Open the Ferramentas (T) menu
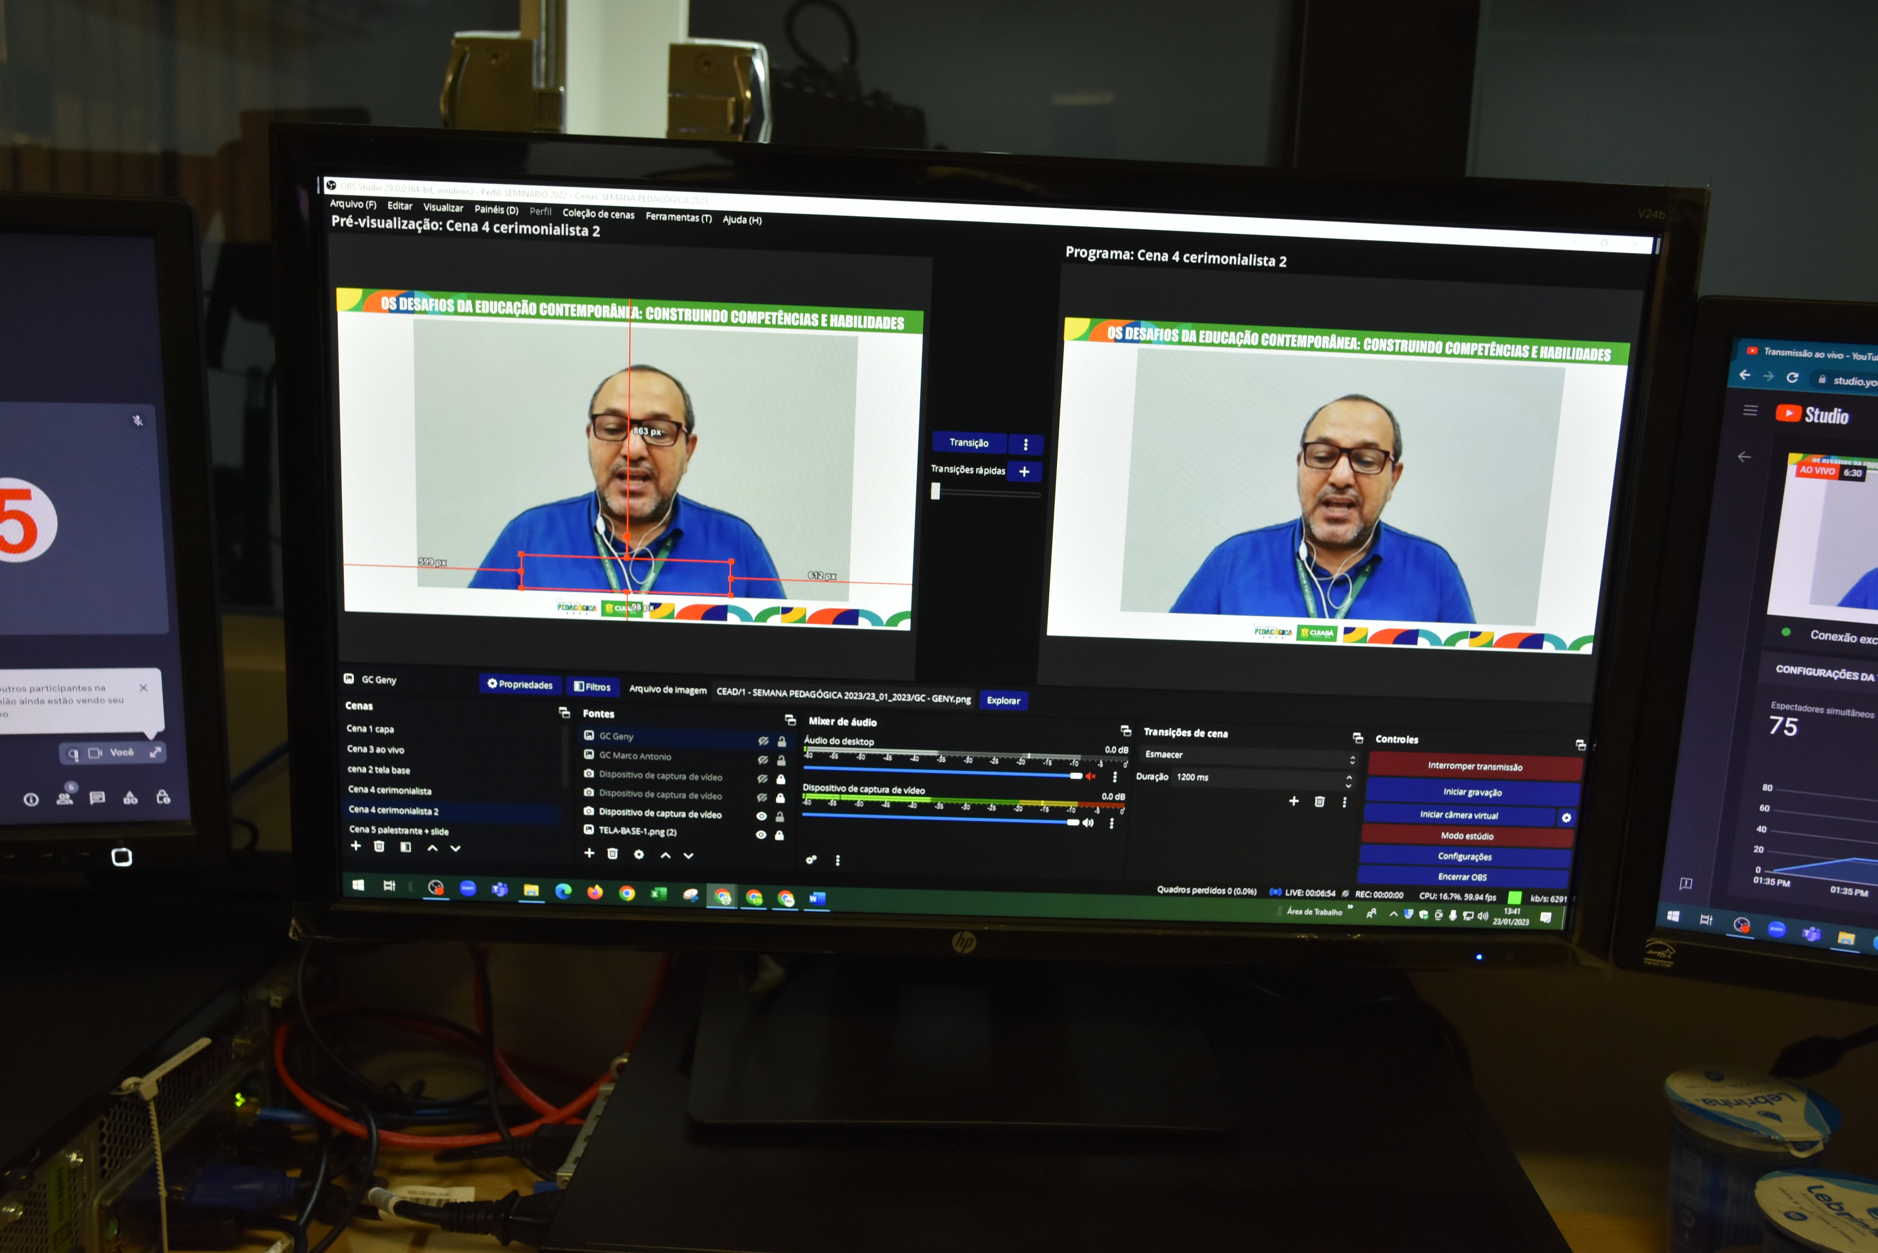The height and width of the screenshot is (1253, 1878). point(678,217)
